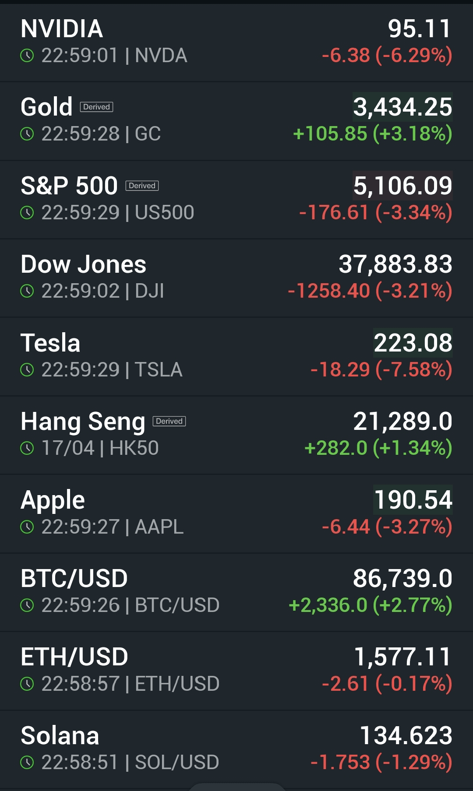Tap the BTC/USD price 86,739.0
This screenshot has width=473, height=791.
(402, 578)
